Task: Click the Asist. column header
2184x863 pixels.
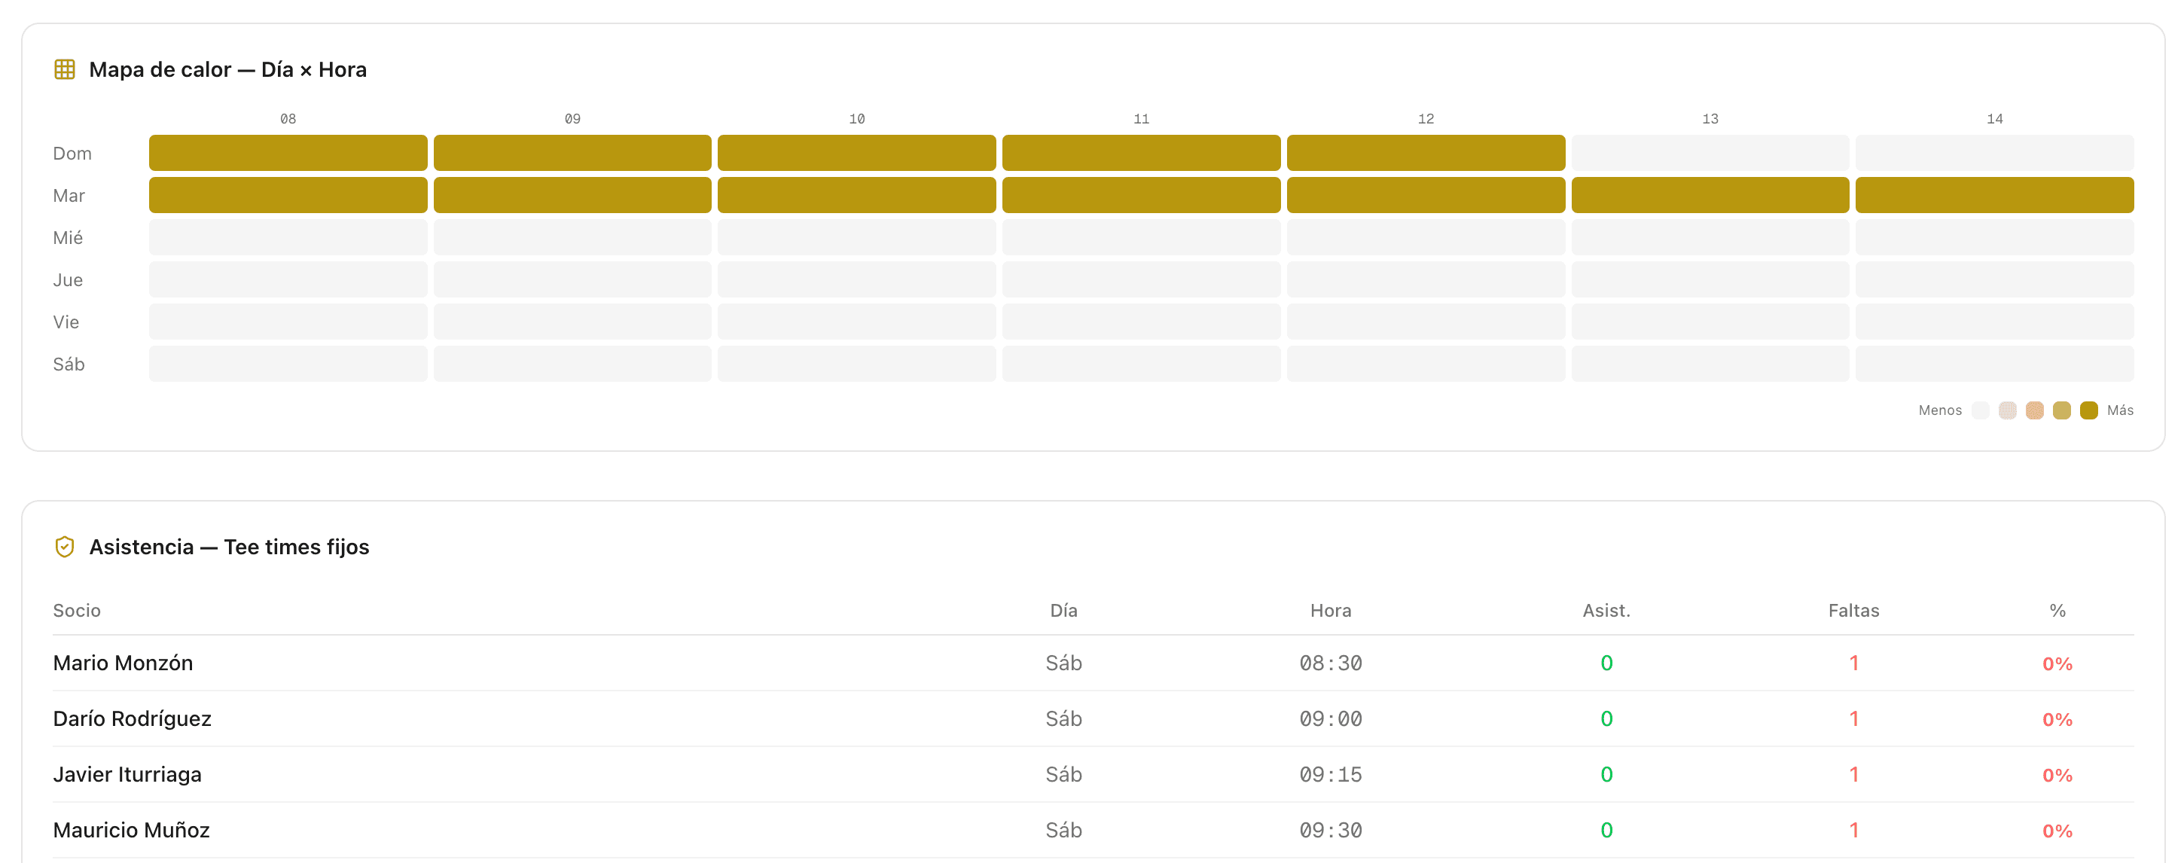Action: [1606, 611]
